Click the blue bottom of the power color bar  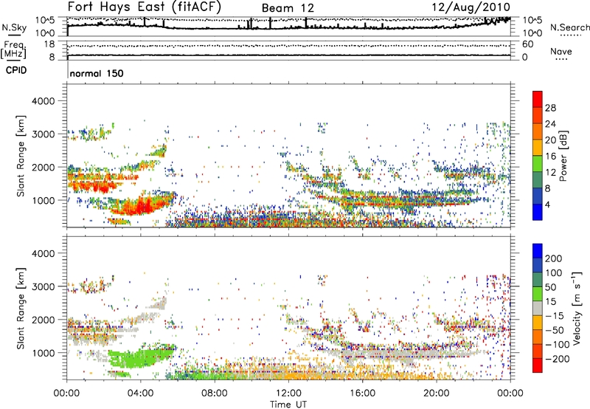point(538,212)
